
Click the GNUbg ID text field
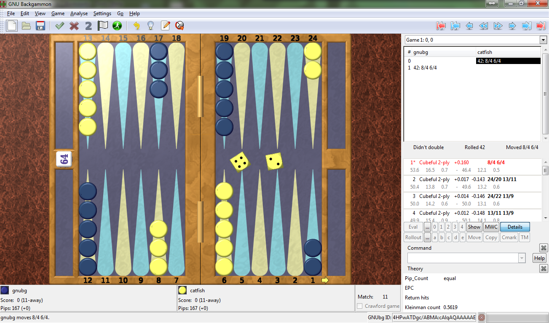click(x=434, y=318)
